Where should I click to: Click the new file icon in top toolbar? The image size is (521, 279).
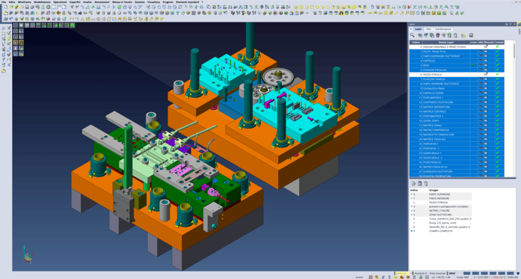click(4, 8)
